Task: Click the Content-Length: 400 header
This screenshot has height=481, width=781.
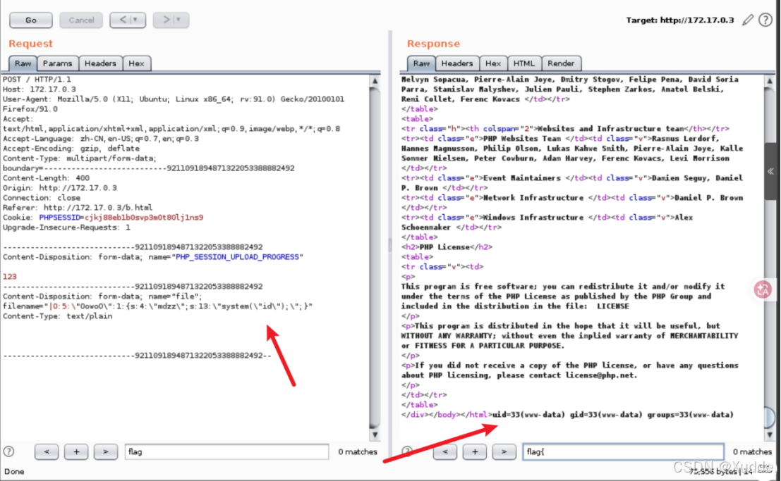Action: [x=47, y=178]
